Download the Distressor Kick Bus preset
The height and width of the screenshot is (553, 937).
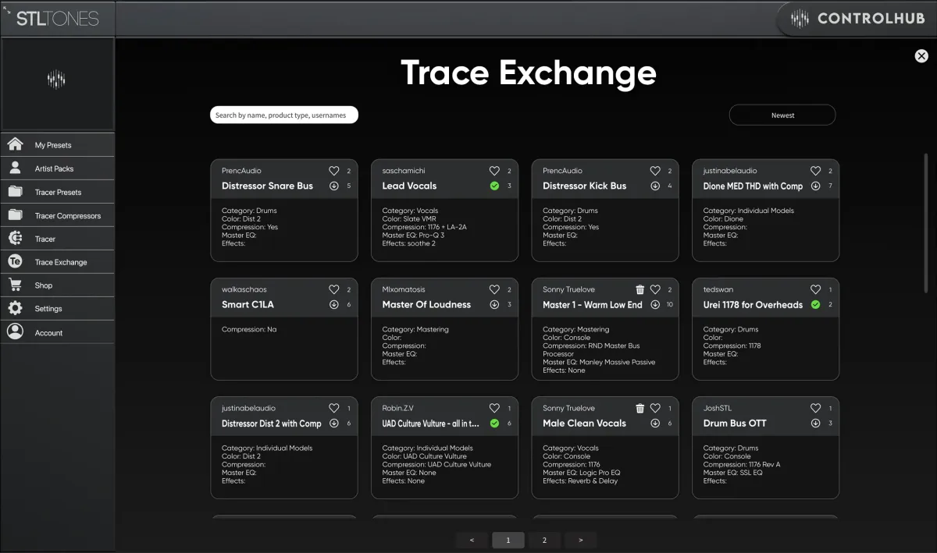[655, 186]
